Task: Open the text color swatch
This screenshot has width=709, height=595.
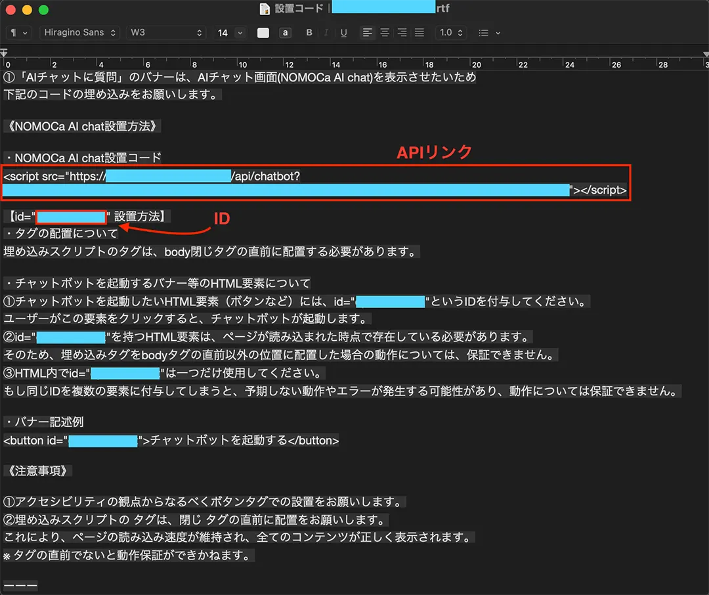Action: (x=263, y=33)
